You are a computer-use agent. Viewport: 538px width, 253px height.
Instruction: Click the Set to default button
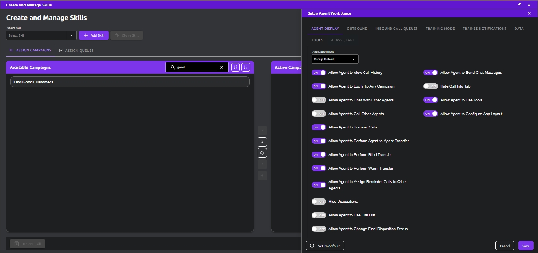click(325, 246)
